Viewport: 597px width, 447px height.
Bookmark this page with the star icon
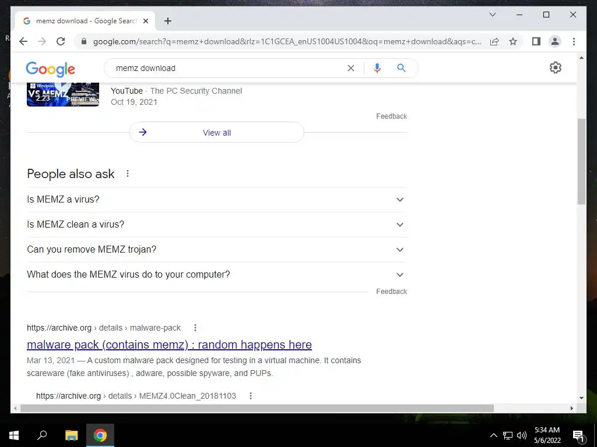click(513, 41)
